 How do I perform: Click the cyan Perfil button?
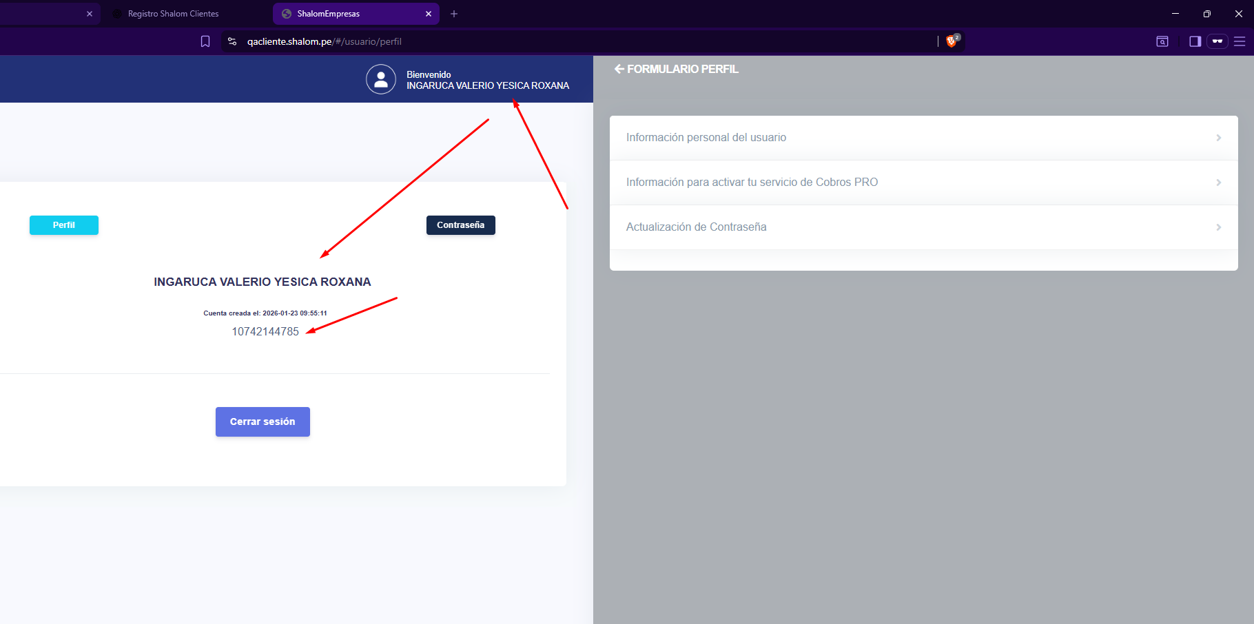tap(64, 225)
